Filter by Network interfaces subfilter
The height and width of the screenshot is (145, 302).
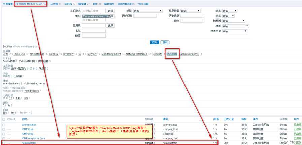click(x=136, y=54)
